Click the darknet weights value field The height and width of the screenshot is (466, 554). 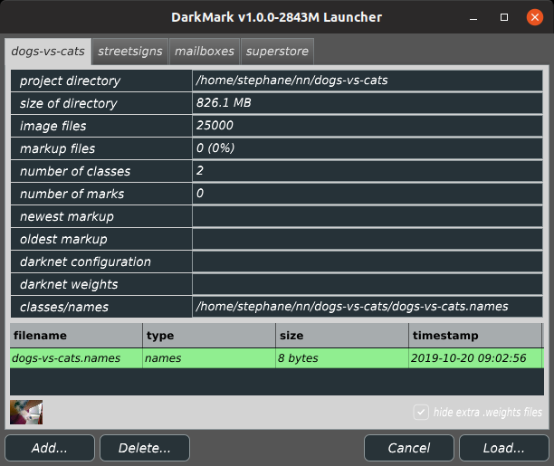click(x=368, y=284)
